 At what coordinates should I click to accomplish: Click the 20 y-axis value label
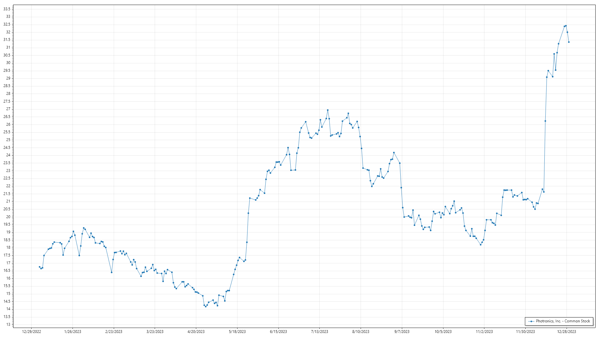(8, 217)
